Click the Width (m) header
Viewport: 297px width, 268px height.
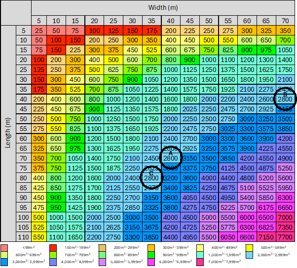tap(163, 8)
